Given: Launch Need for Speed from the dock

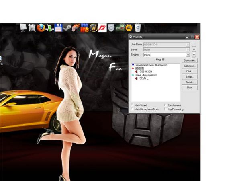Looking at the screenshot, I should click(102, 28).
